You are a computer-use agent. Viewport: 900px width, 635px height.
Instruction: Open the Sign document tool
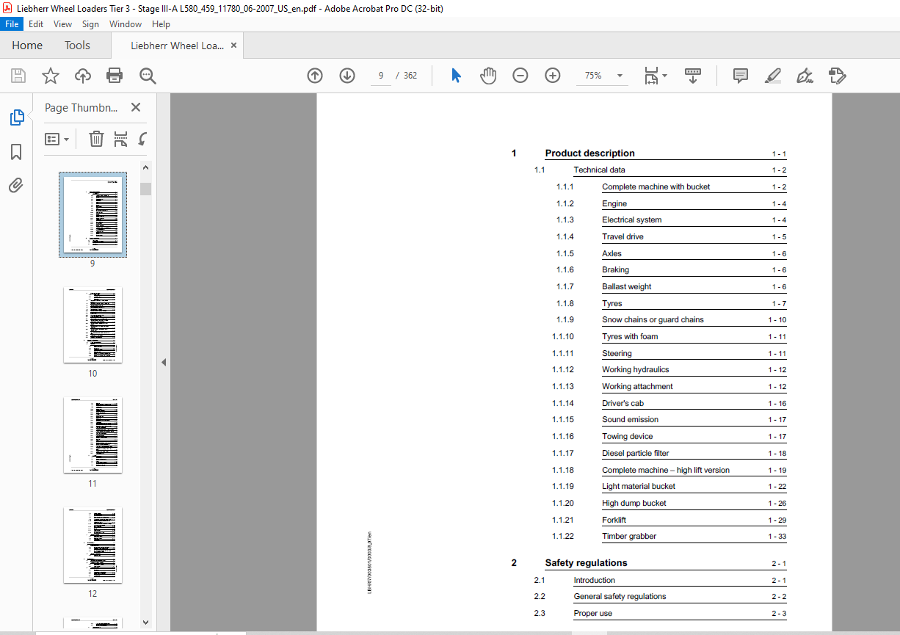(805, 76)
